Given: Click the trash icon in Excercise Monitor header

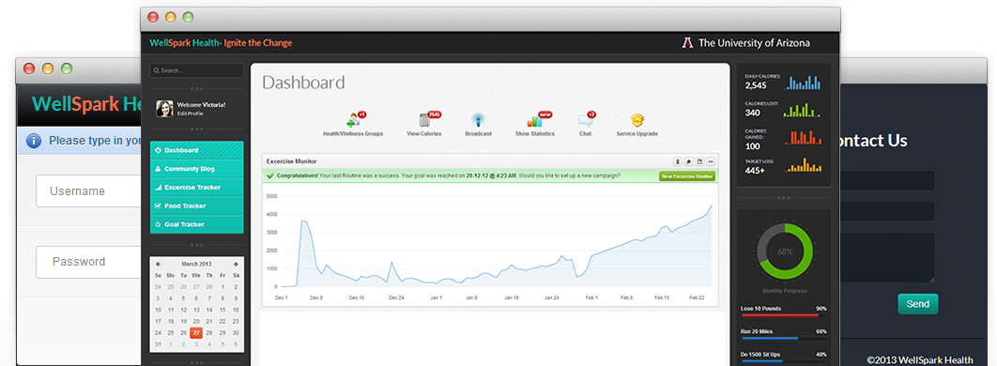Looking at the screenshot, I should point(678,161).
